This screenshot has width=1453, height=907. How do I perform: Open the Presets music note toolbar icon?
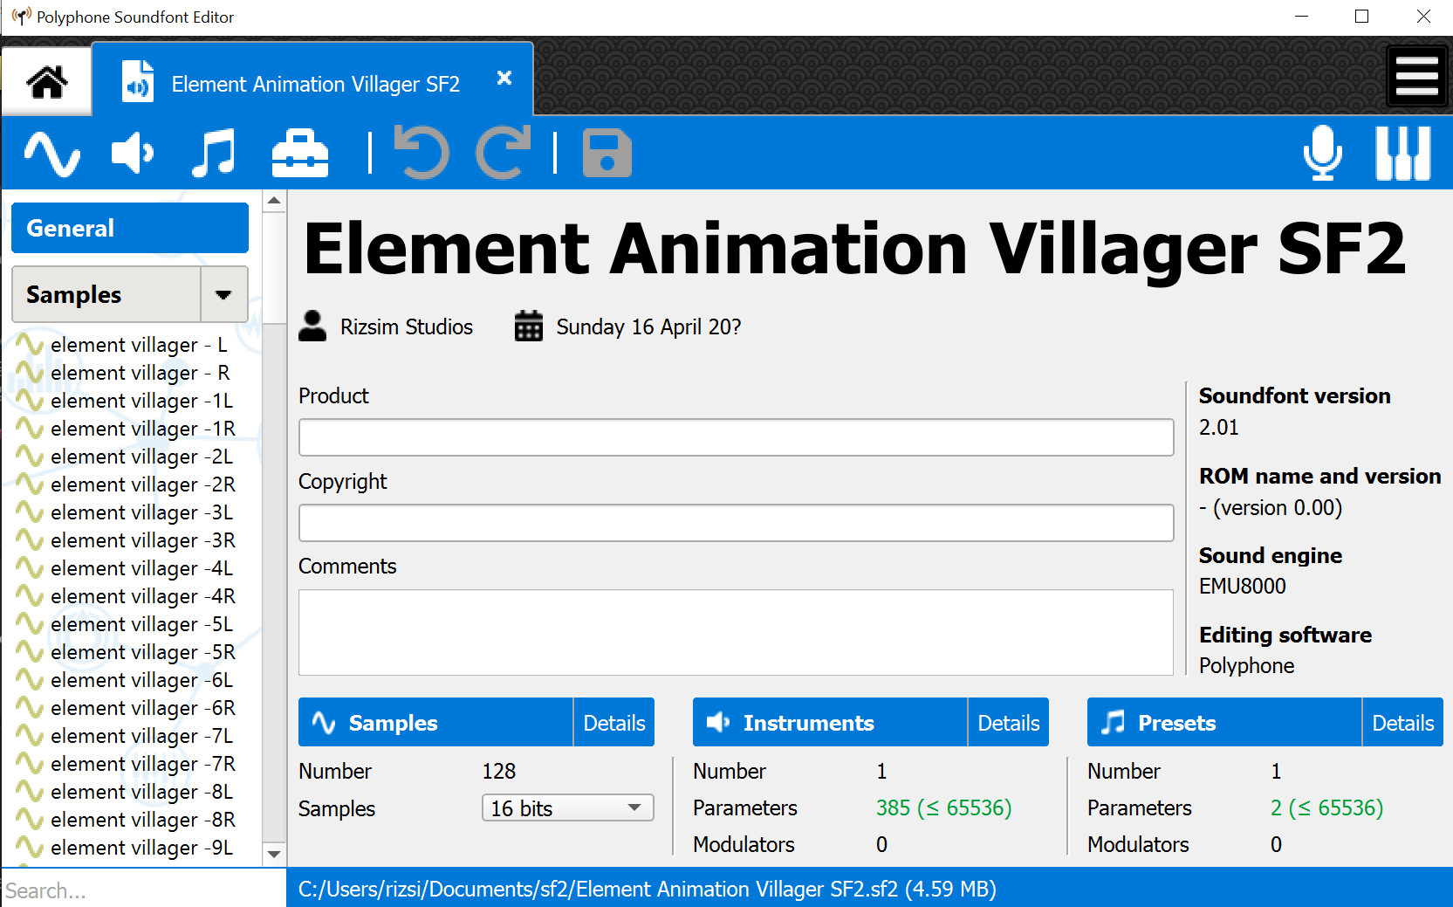(212, 153)
